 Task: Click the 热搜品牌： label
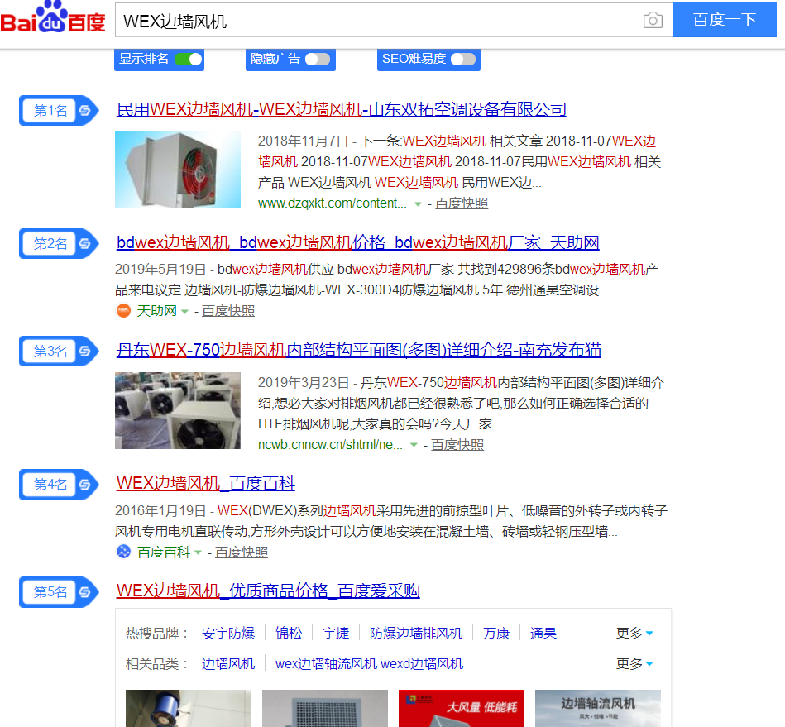156,634
